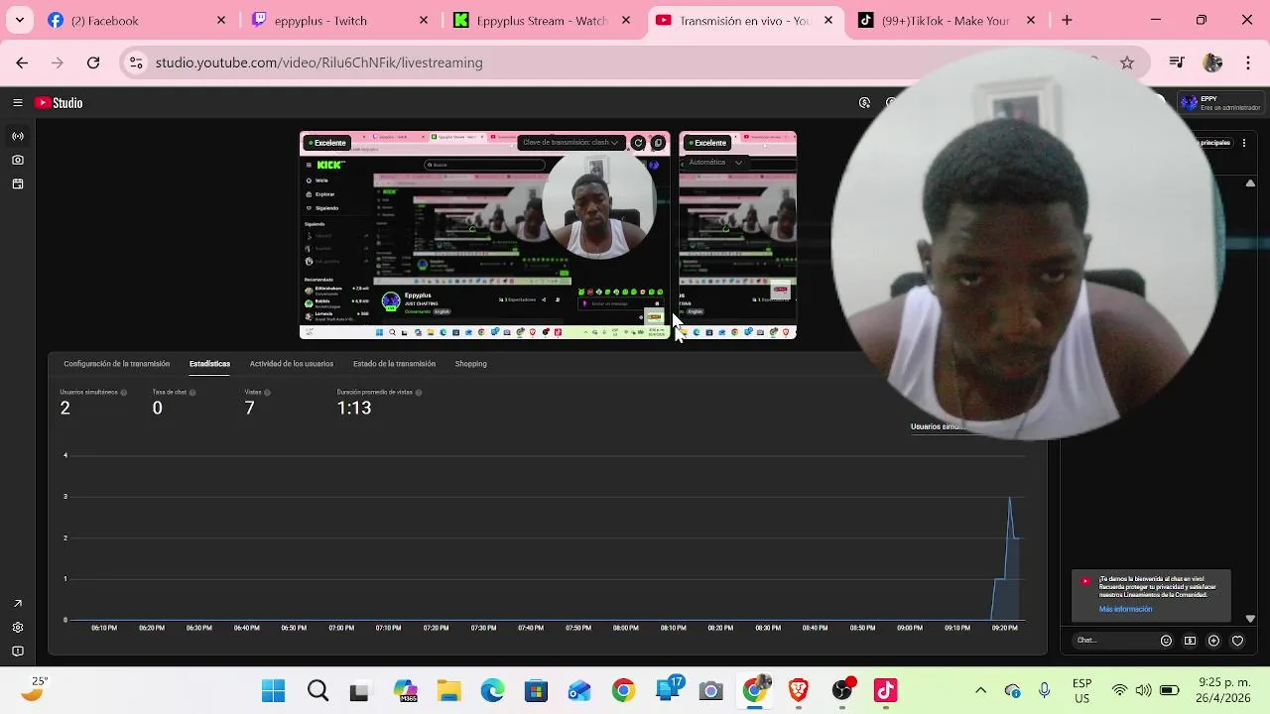
Task: Click the taskbar microphone icon
Action: pos(1044,690)
